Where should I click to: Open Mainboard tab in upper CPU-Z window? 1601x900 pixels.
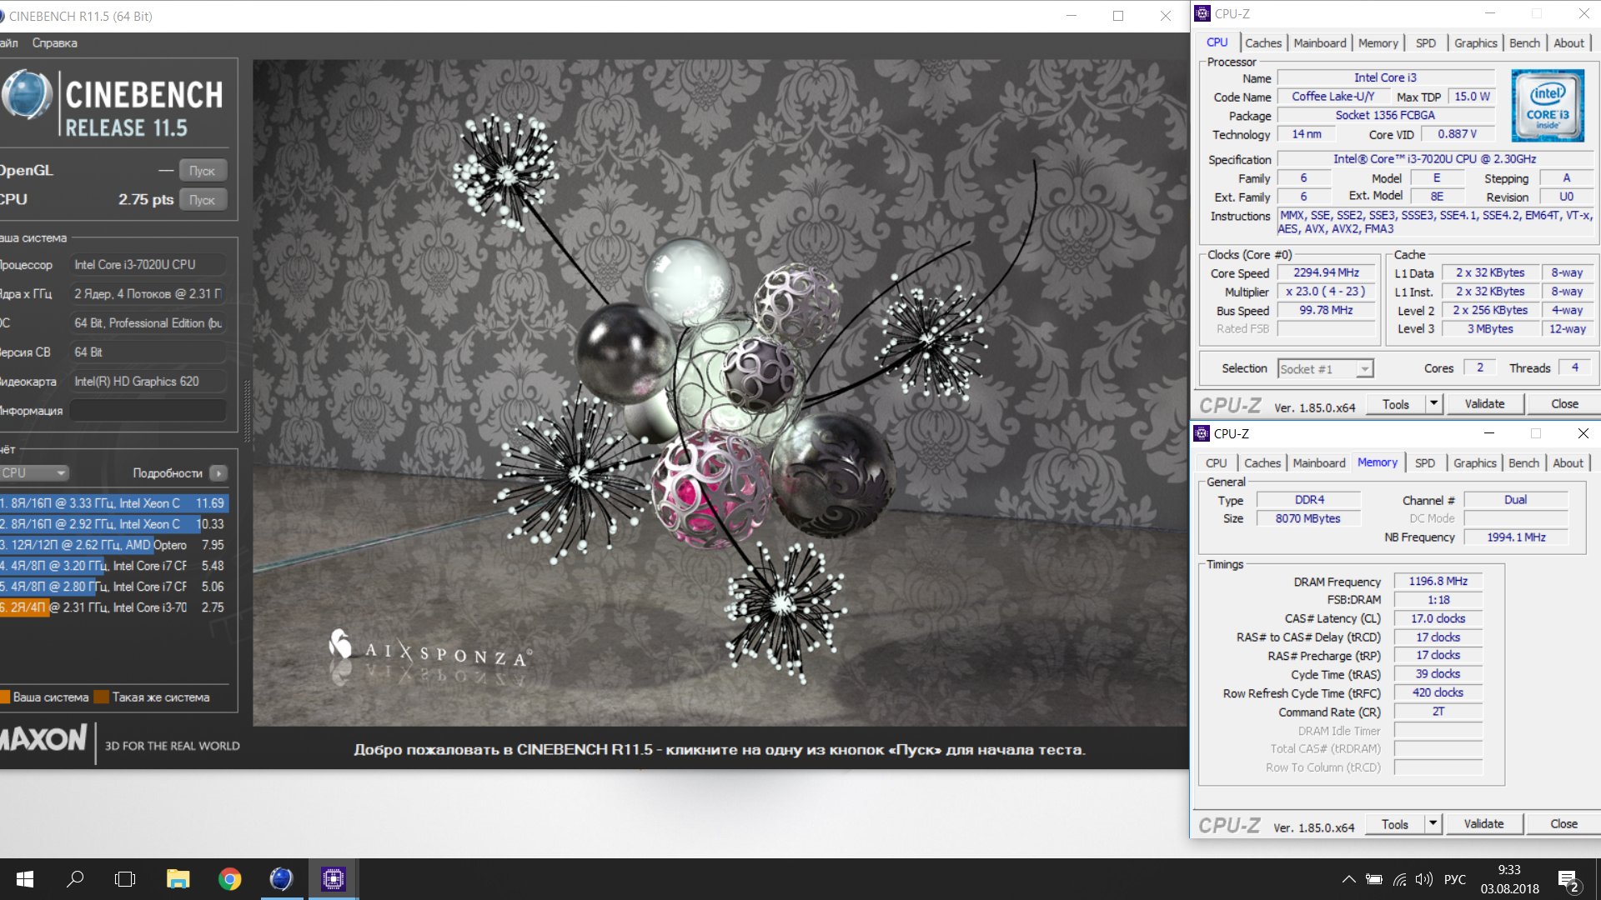click(1319, 43)
